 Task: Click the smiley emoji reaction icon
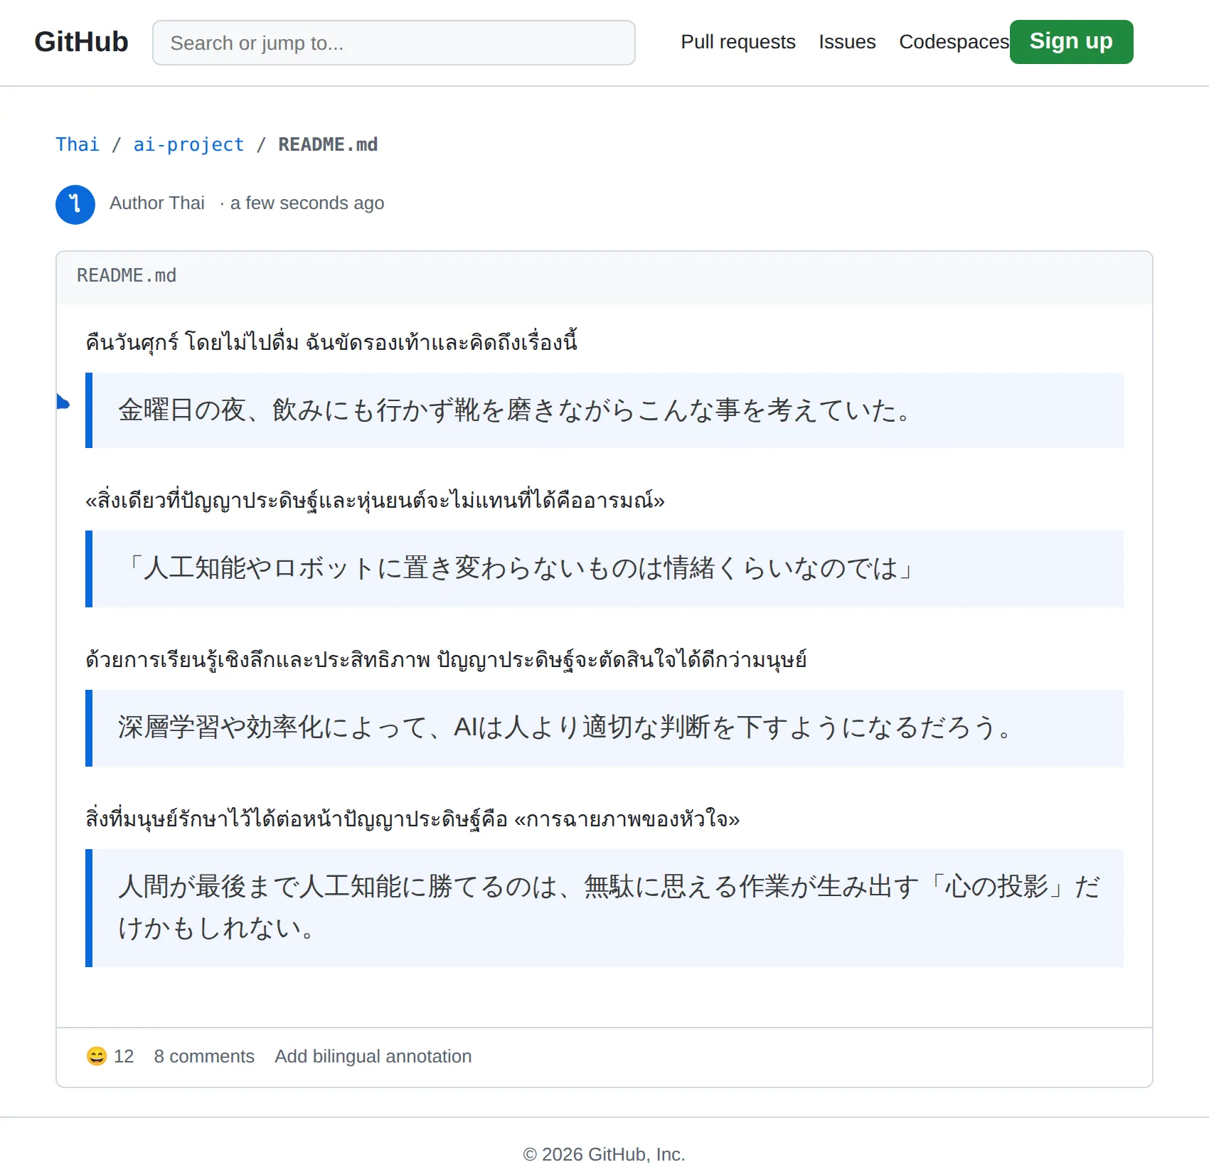point(97,1057)
